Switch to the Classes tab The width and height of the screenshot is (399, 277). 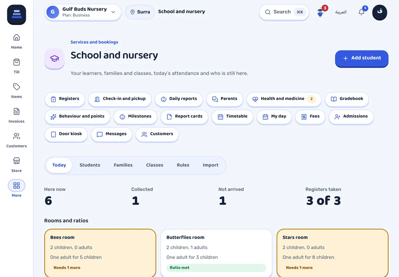click(x=155, y=165)
